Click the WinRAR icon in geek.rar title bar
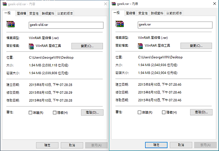Image resolution: width=219 pixels, height=151 pixels. [x=114, y=4]
